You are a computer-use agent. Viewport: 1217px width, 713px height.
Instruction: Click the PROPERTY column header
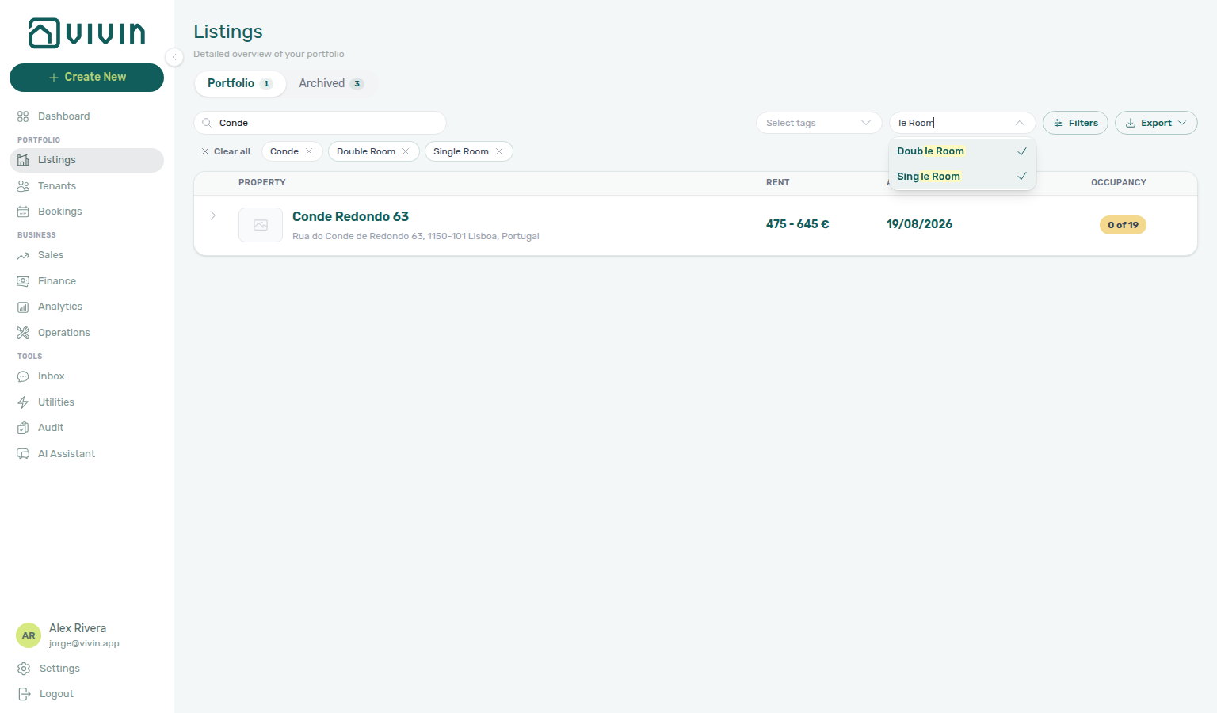[x=262, y=182]
